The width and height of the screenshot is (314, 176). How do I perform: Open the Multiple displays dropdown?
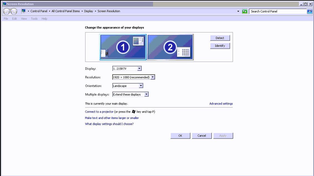tap(146, 94)
